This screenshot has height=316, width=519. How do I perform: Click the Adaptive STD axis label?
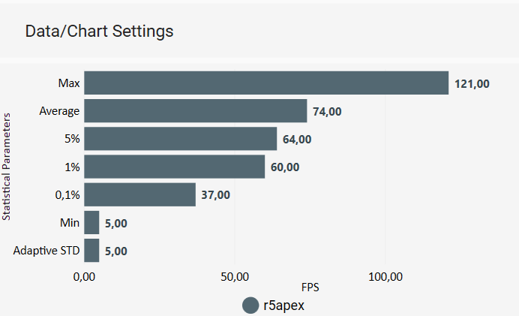click(x=46, y=250)
